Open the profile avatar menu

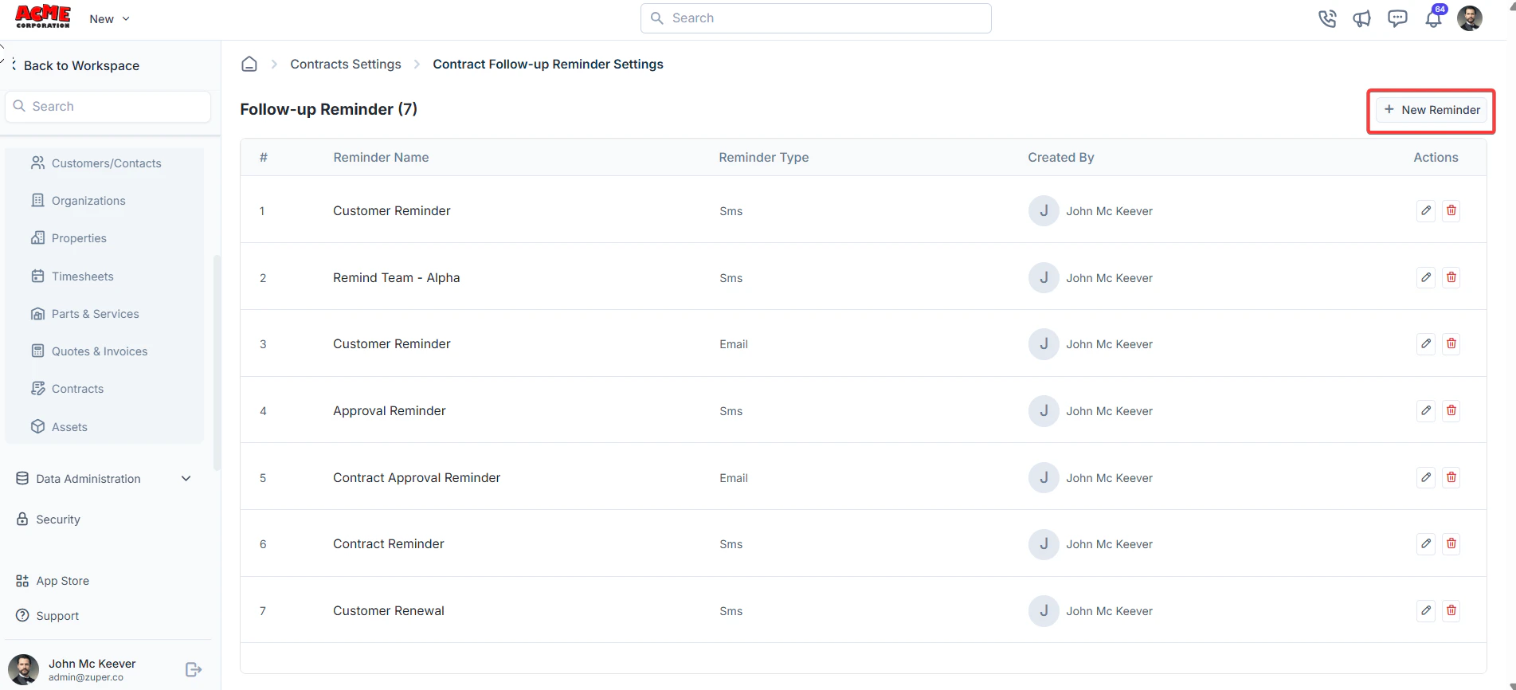1470,18
